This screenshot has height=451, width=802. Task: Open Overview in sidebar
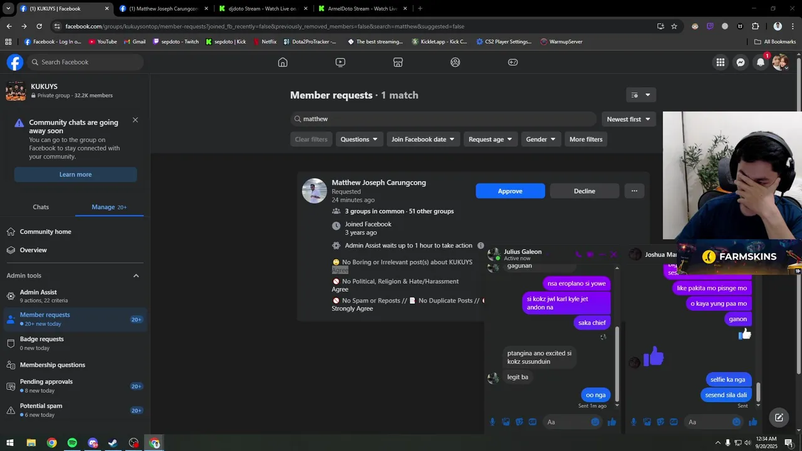point(75,250)
